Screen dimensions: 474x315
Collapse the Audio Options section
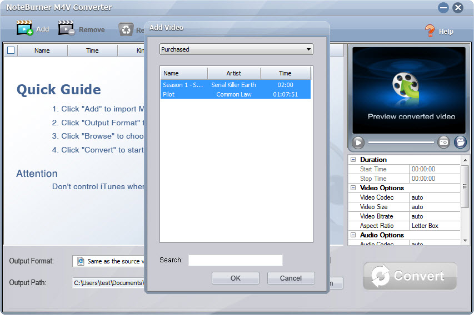coord(353,235)
